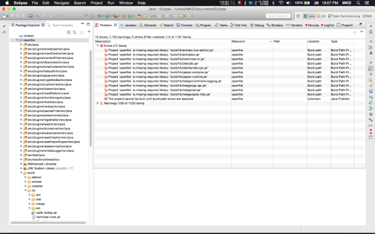Click Collapse All in Package Explorer

(x=69, y=32)
